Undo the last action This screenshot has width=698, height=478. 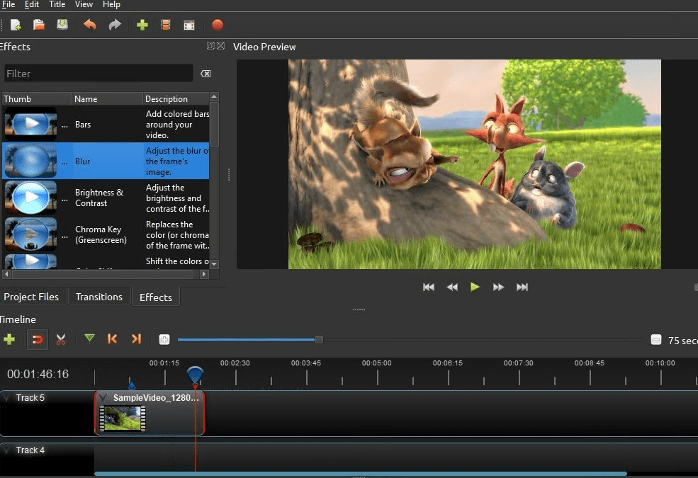click(x=89, y=24)
